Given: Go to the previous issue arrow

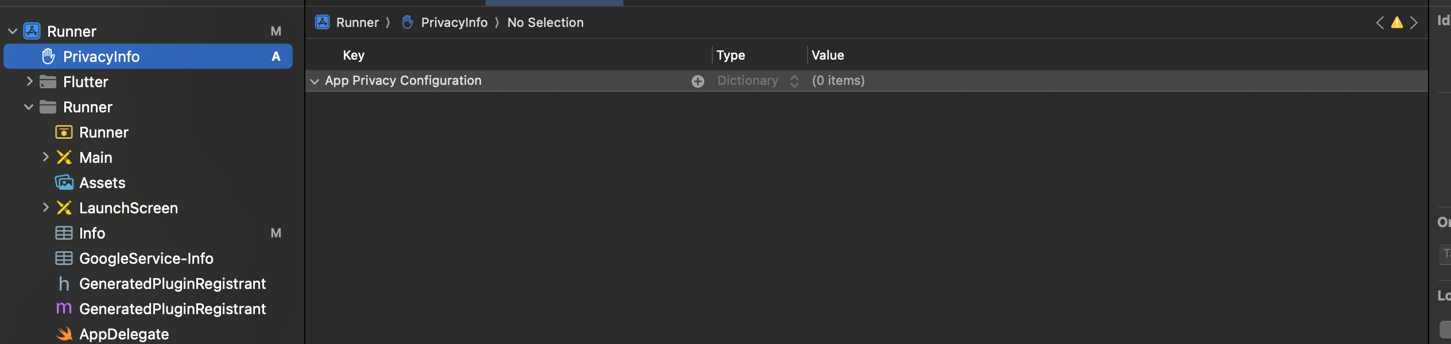Looking at the screenshot, I should [x=1380, y=22].
